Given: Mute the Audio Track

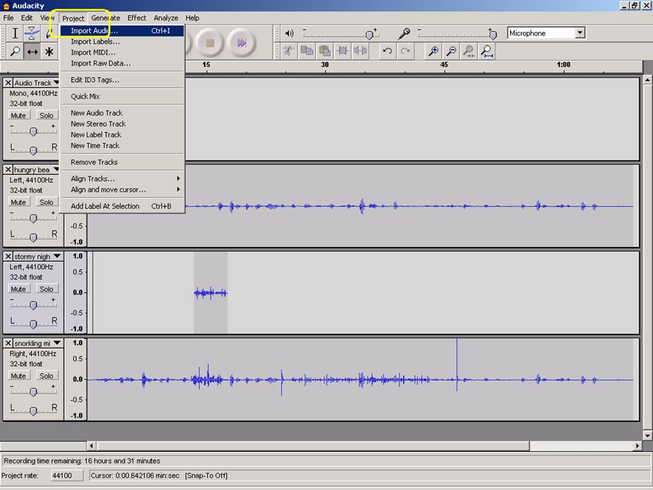Looking at the screenshot, I should click(x=18, y=116).
